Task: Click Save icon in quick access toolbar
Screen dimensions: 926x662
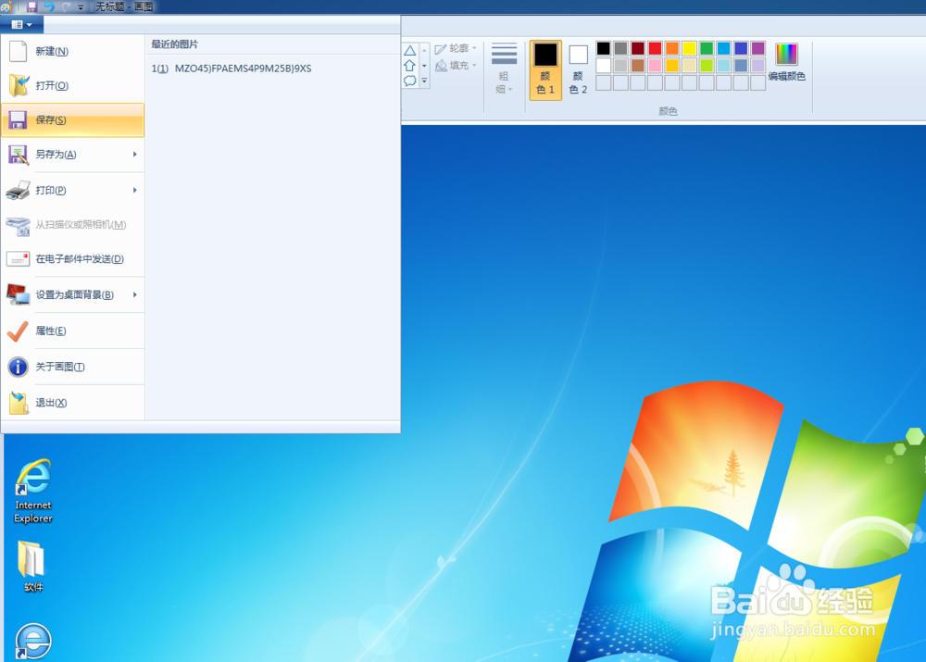Action: tap(31, 7)
